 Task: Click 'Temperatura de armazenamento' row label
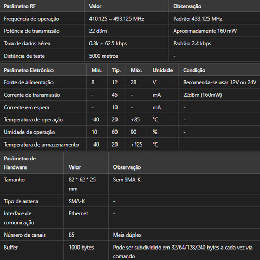pos(41,145)
